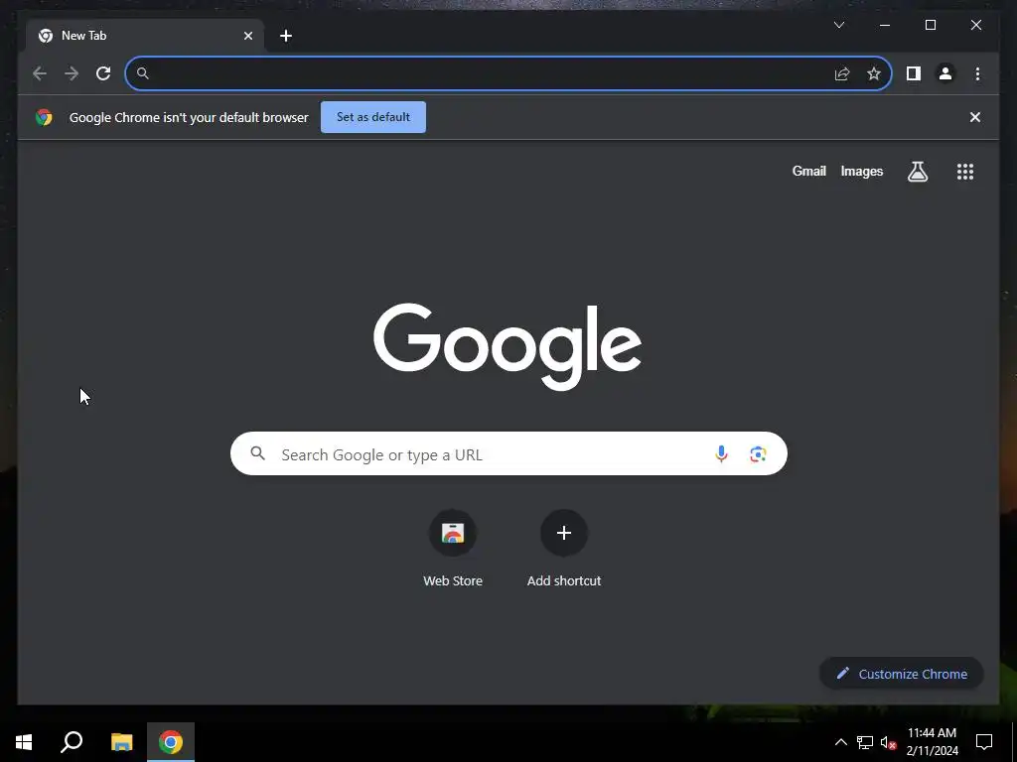Image resolution: width=1017 pixels, height=762 pixels.
Task: Open Windows taskbar search
Action: click(x=72, y=742)
